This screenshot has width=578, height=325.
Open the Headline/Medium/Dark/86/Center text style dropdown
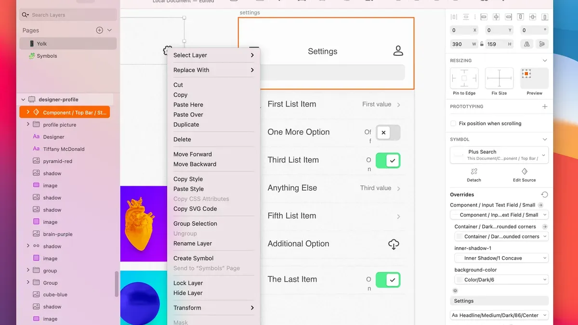point(499,315)
